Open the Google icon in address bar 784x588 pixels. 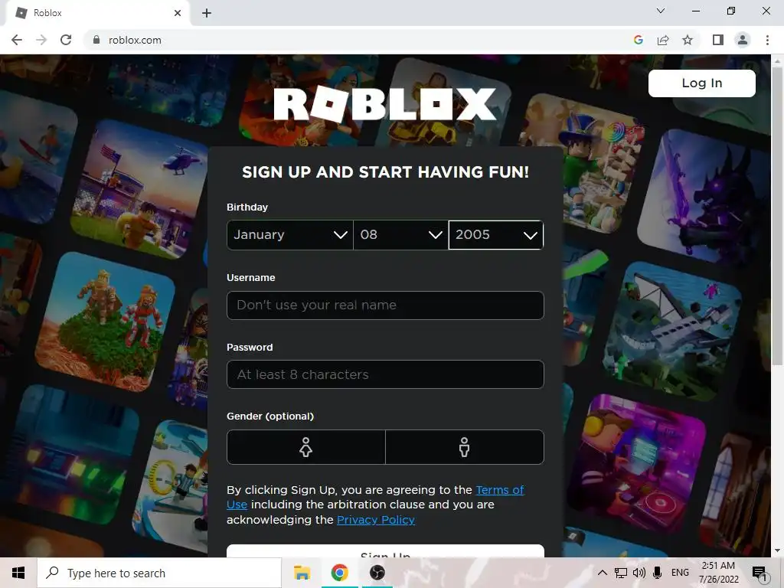638,40
